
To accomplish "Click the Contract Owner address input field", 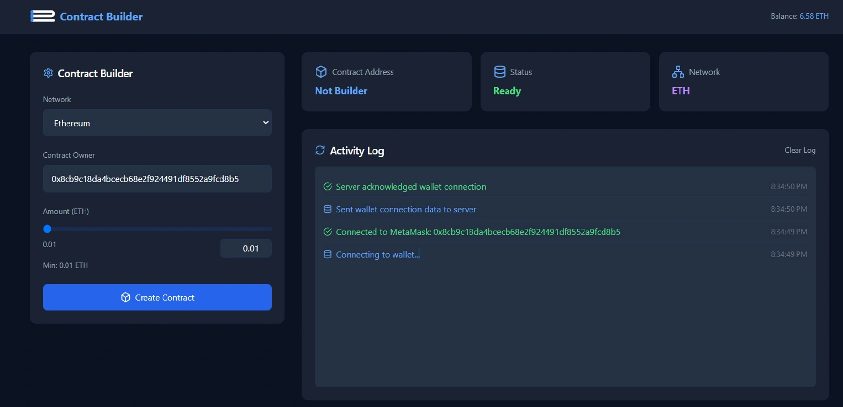I will point(157,179).
